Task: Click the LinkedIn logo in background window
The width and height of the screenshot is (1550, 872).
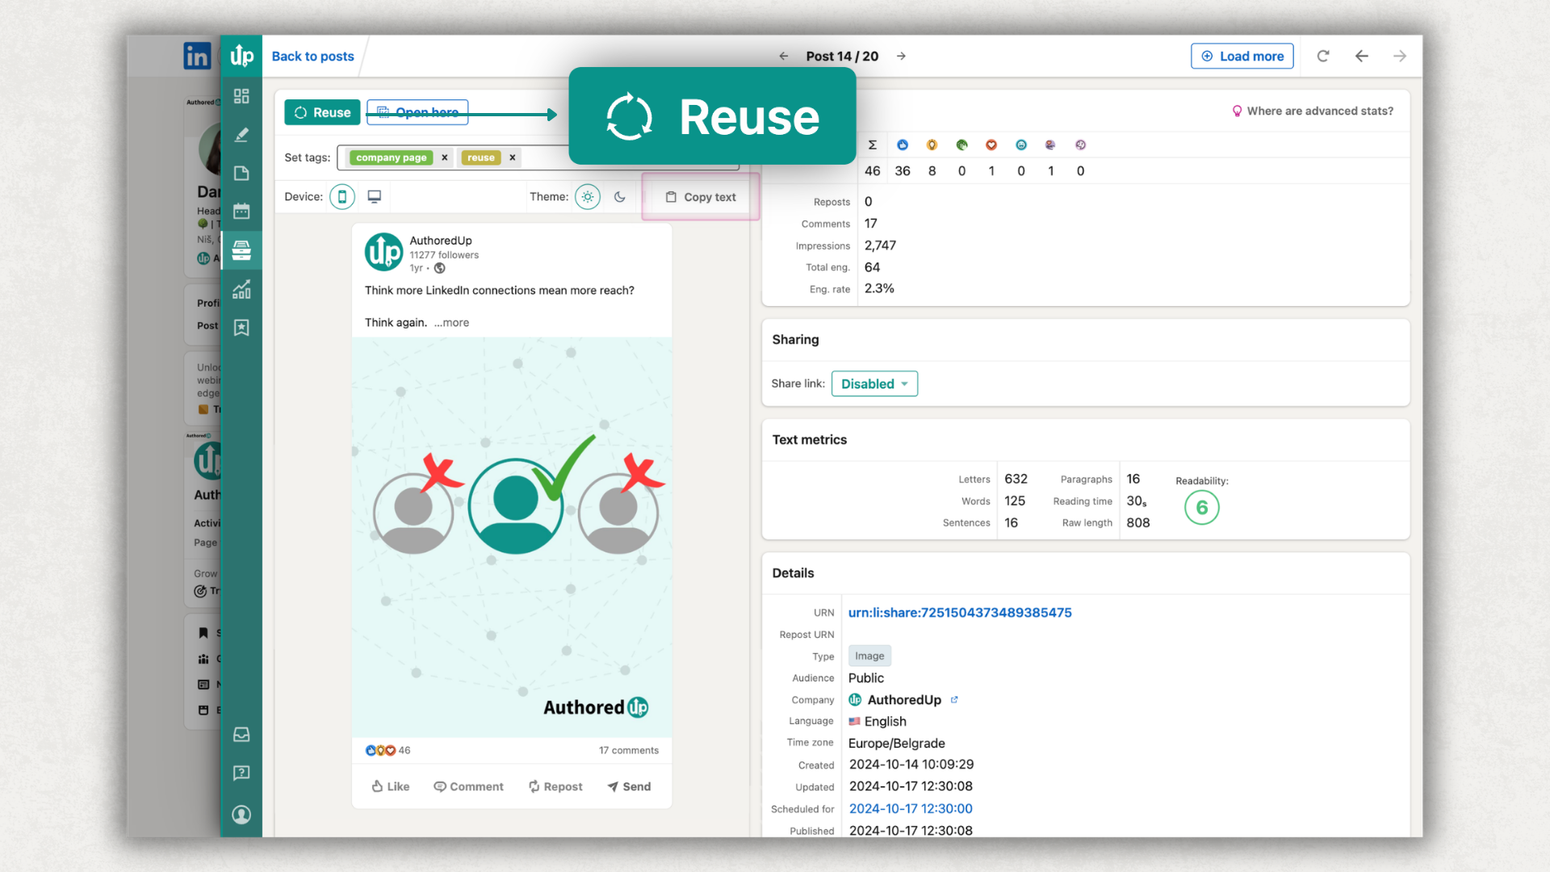Action: pos(197,56)
